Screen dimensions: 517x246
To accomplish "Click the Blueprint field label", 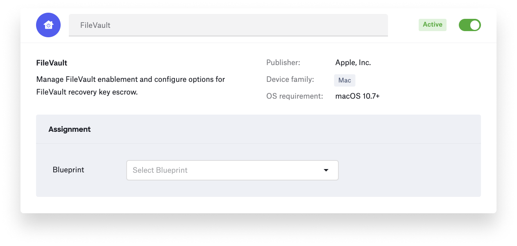I will pos(68,170).
